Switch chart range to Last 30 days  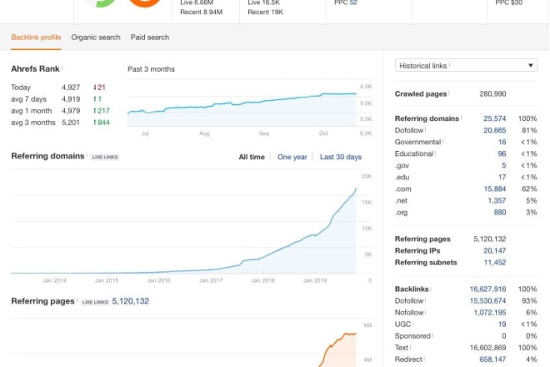tap(341, 157)
